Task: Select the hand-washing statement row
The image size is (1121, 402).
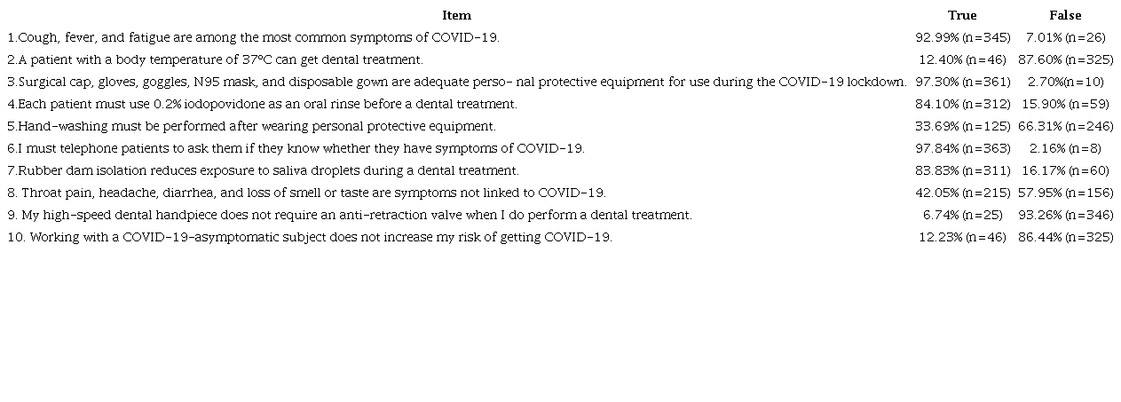Action: click(252, 126)
